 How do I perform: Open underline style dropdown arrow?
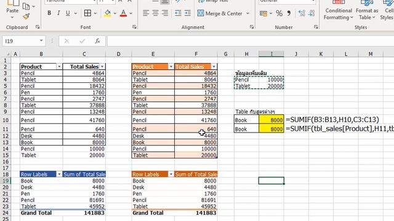[x=76, y=14]
